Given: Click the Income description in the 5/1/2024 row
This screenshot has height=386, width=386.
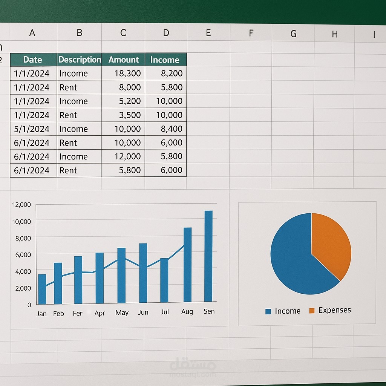Looking at the screenshot, I should [x=79, y=129].
